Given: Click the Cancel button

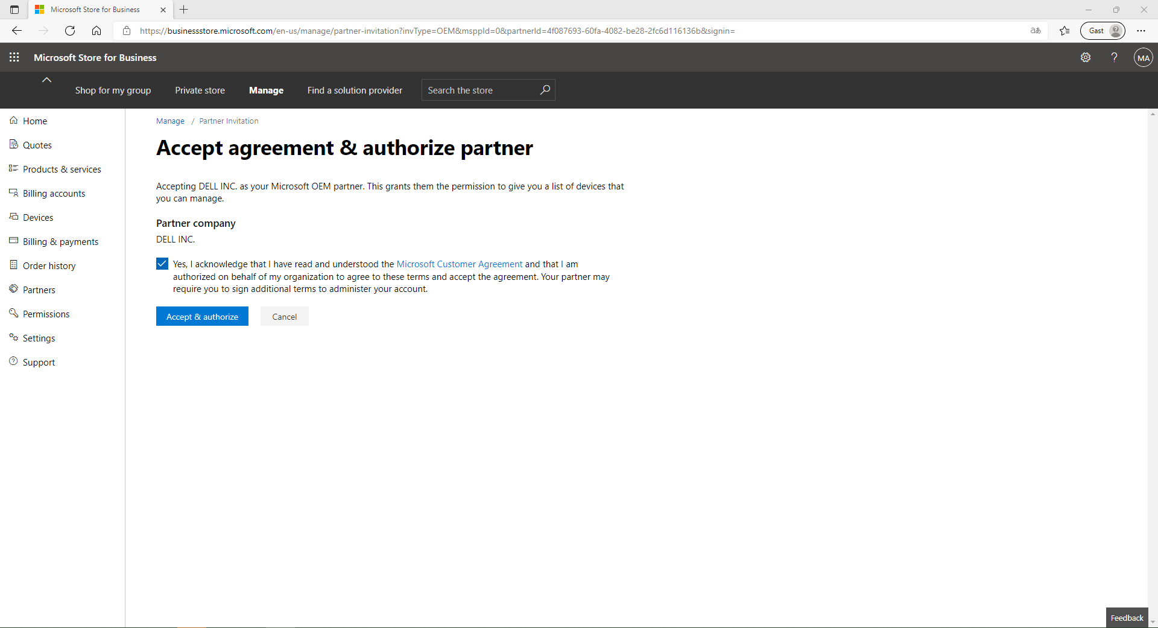Looking at the screenshot, I should (285, 316).
